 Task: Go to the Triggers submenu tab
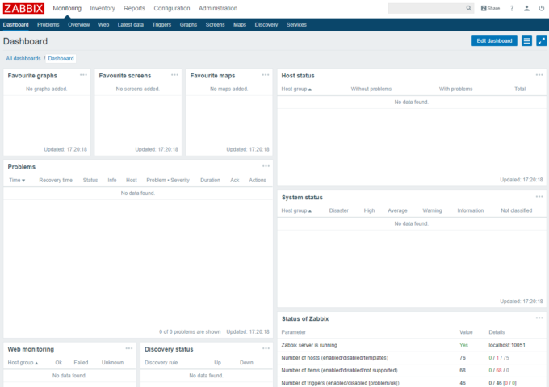tap(161, 25)
